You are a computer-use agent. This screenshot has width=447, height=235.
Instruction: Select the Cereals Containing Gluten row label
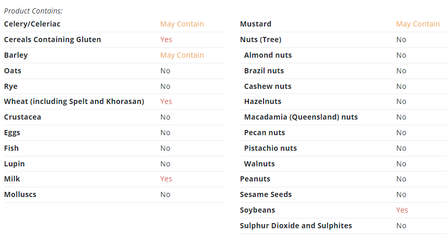tap(52, 40)
